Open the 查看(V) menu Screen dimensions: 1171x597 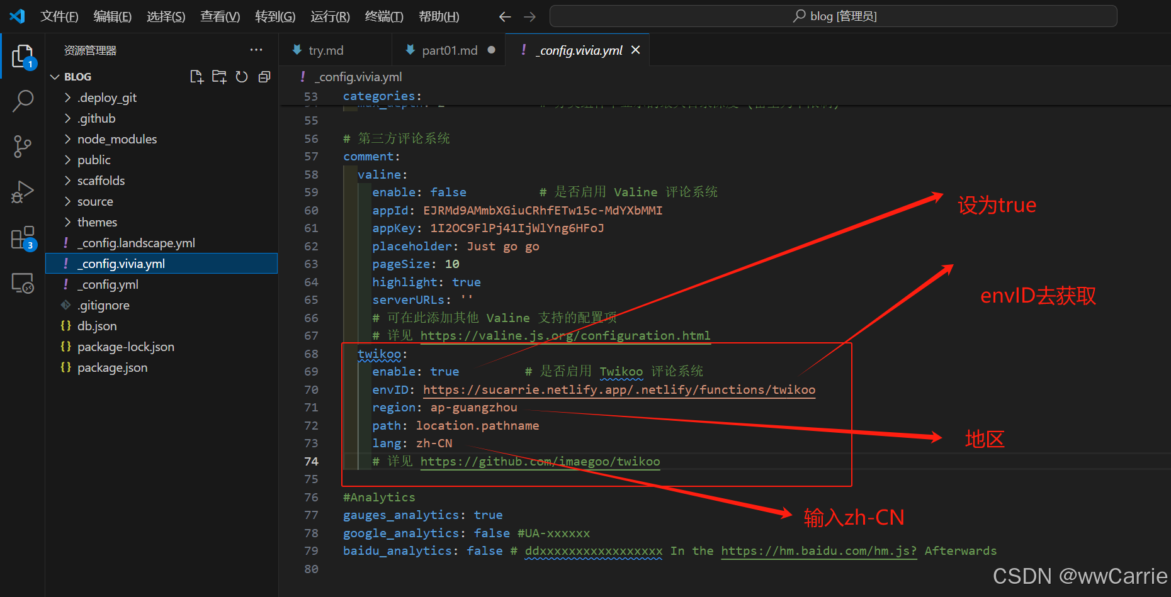tap(220, 16)
